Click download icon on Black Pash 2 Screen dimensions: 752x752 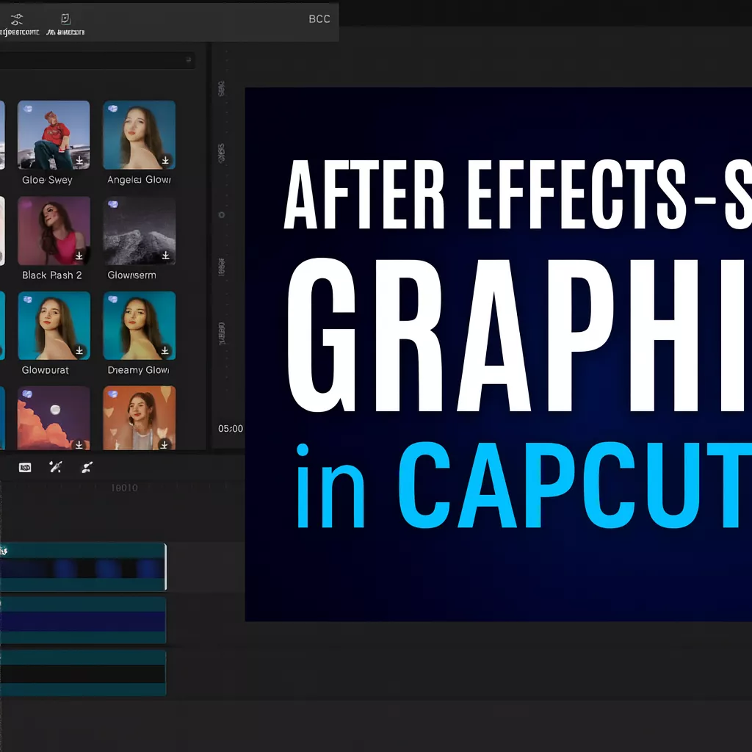coord(80,256)
